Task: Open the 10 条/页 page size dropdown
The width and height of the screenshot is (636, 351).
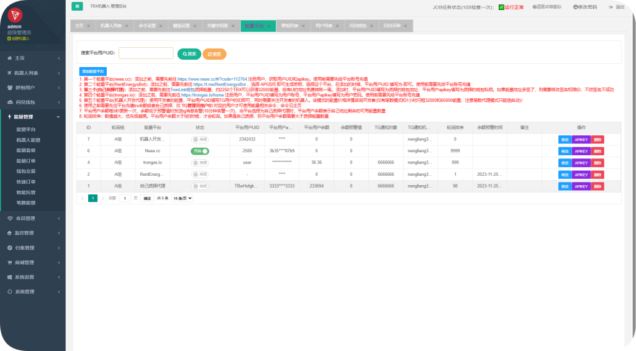Action: [183, 198]
